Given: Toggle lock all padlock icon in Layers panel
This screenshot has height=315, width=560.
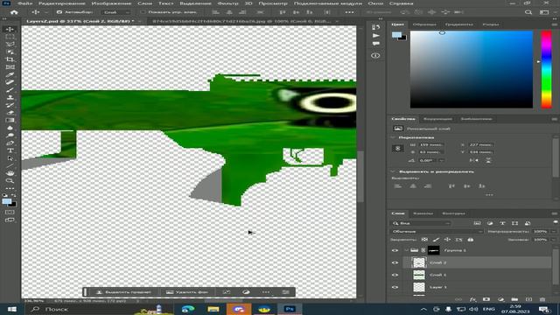Looking at the screenshot, I should [471, 240].
